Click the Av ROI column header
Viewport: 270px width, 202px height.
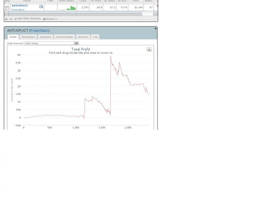(122, 1)
